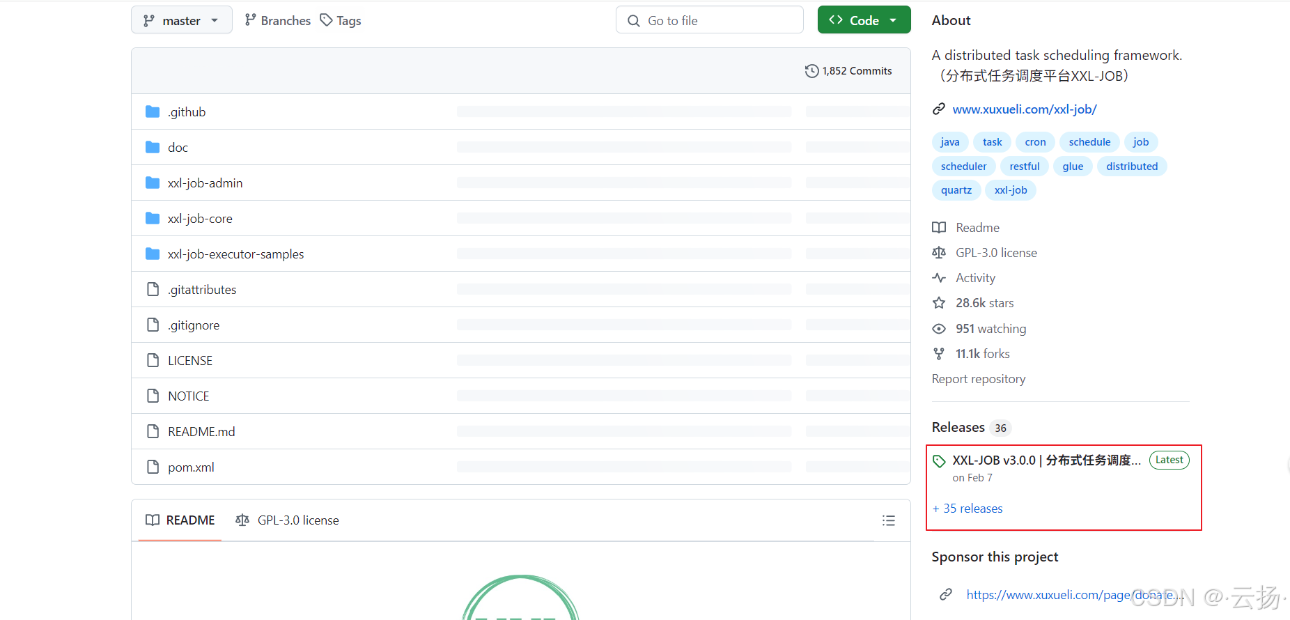Click the link icon beside the website URL
Viewport: 1290px width, 620px height.
(x=939, y=109)
